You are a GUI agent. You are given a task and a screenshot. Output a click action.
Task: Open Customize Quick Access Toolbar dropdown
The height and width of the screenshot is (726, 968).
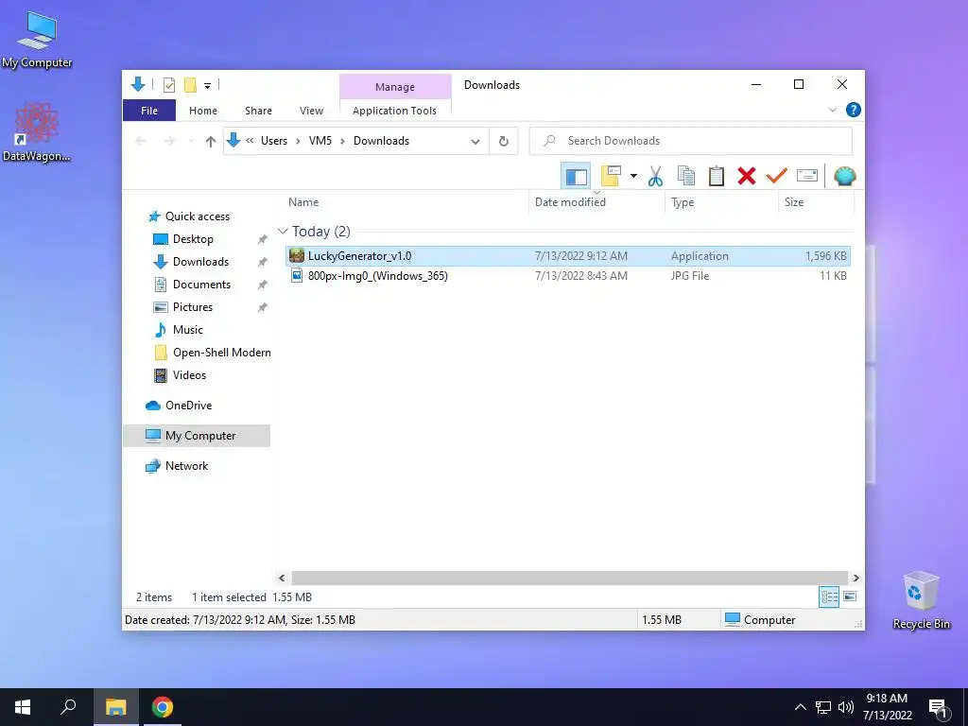click(207, 86)
